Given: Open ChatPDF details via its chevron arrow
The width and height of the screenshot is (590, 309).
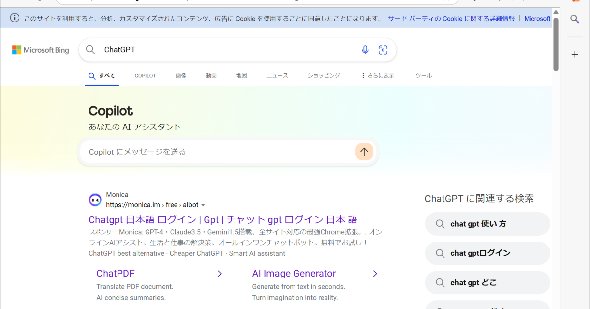Looking at the screenshot, I should click(220, 273).
